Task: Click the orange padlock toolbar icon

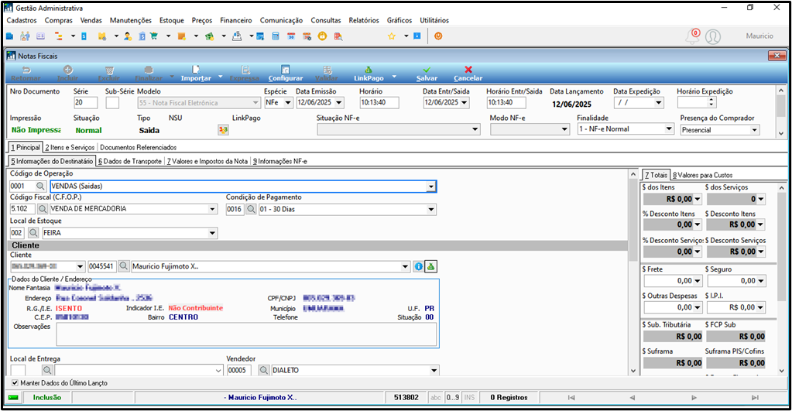Action: pos(322,36)
